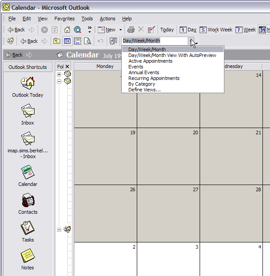Open the New item dropdown arrow
Screen dimensions: 270x276
click(120, 30)
